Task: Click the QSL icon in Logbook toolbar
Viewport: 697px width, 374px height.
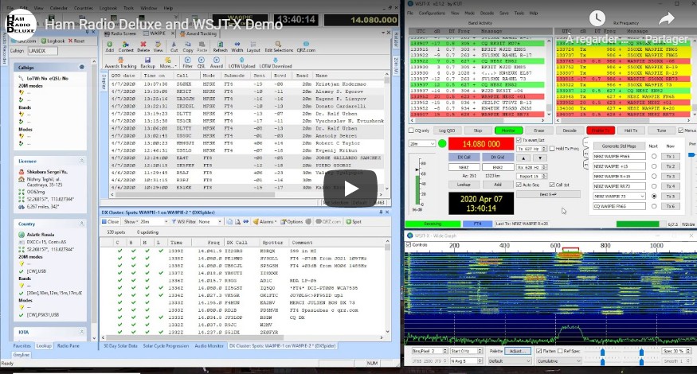Action: (x=202, y=63)
